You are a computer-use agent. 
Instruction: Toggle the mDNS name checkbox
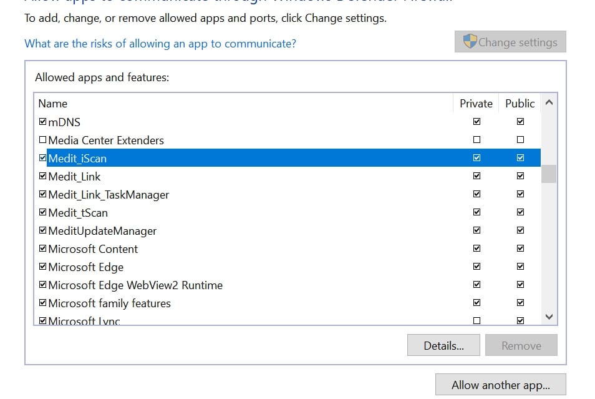(42, 122)
